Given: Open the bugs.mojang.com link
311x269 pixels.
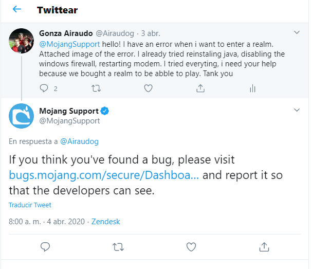Looking at the screenshot, I should point(104,175).
